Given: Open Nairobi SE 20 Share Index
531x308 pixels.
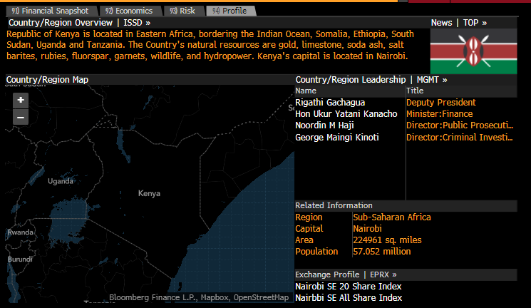Looking at the screenshot, I should pyautogui.click(x=349, y=287).
